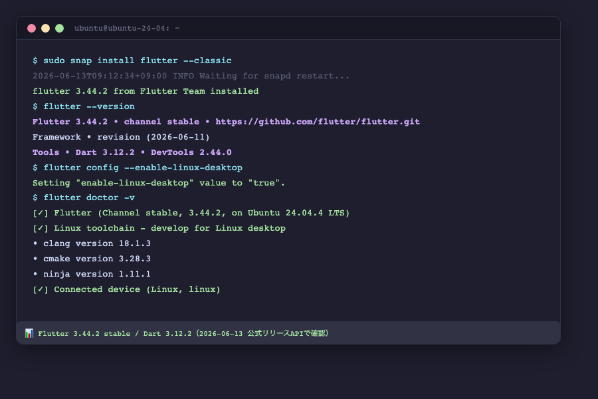598x399 pixels.
Task: Click the 'Flutter (Channel stable, 3.44.2' doctor line
Action: pos(191,213)
